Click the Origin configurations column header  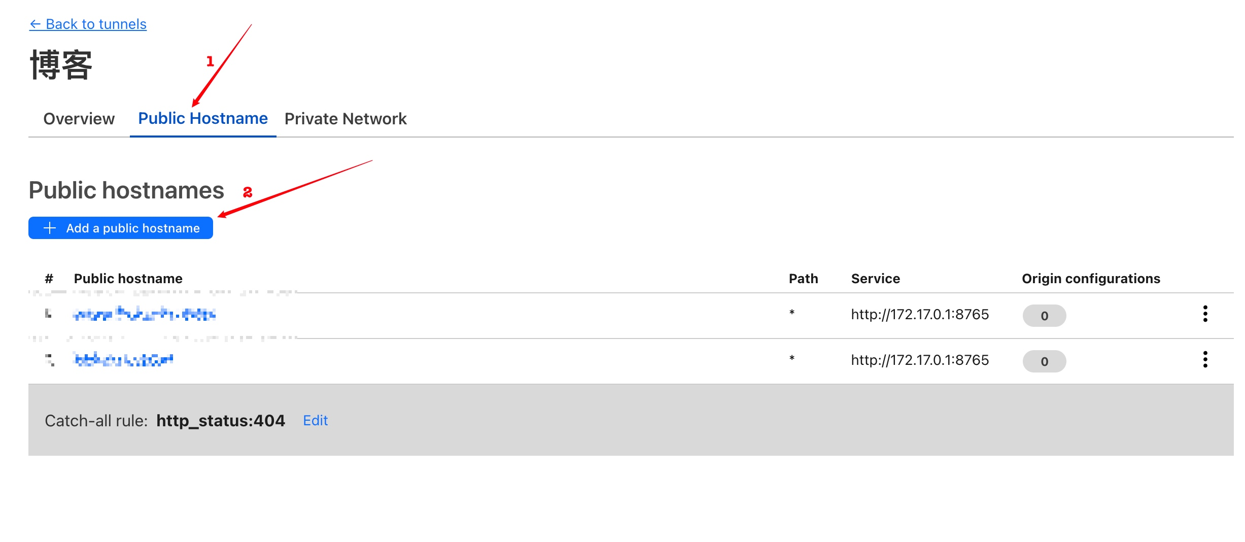point(1091,279)
